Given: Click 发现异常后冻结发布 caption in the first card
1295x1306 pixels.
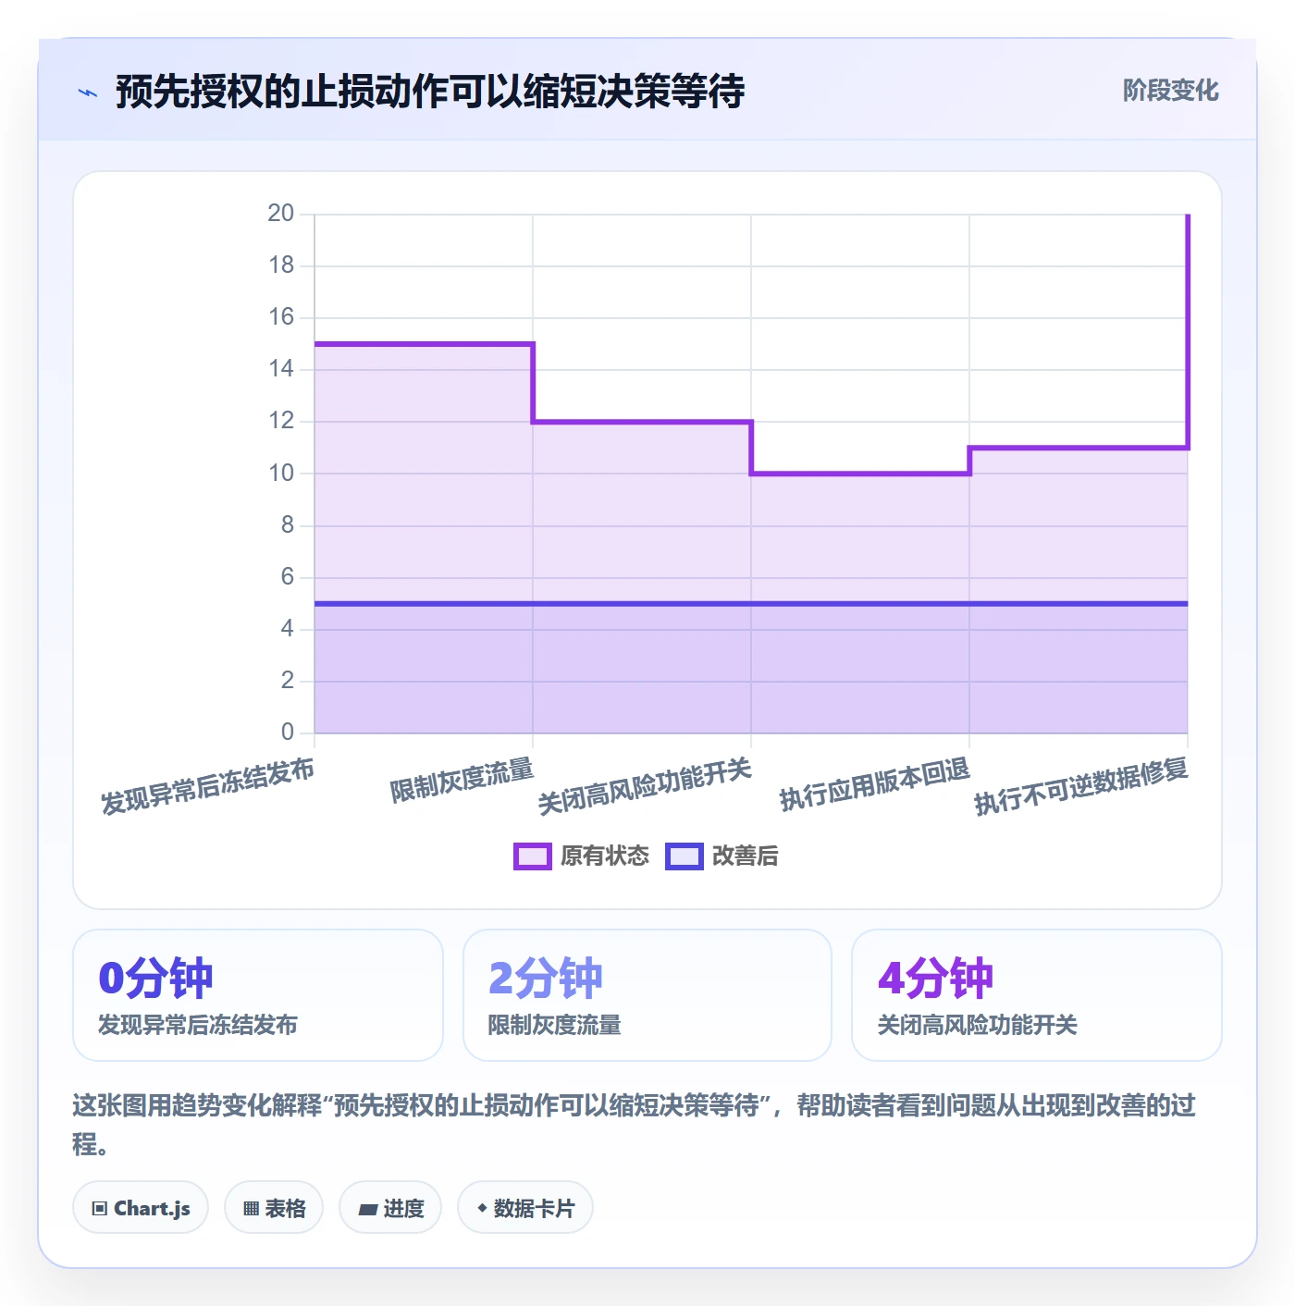Looking at the screenshot, I should (x=198, y=1025).
